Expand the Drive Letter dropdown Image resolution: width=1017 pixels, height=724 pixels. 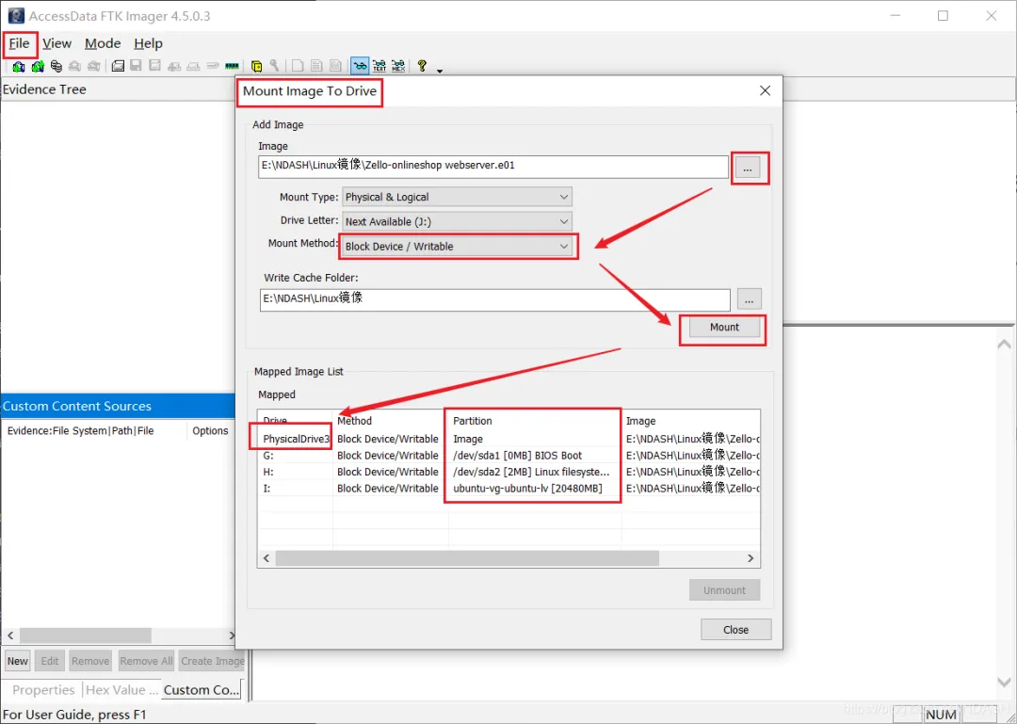click(x=458, y=221)
